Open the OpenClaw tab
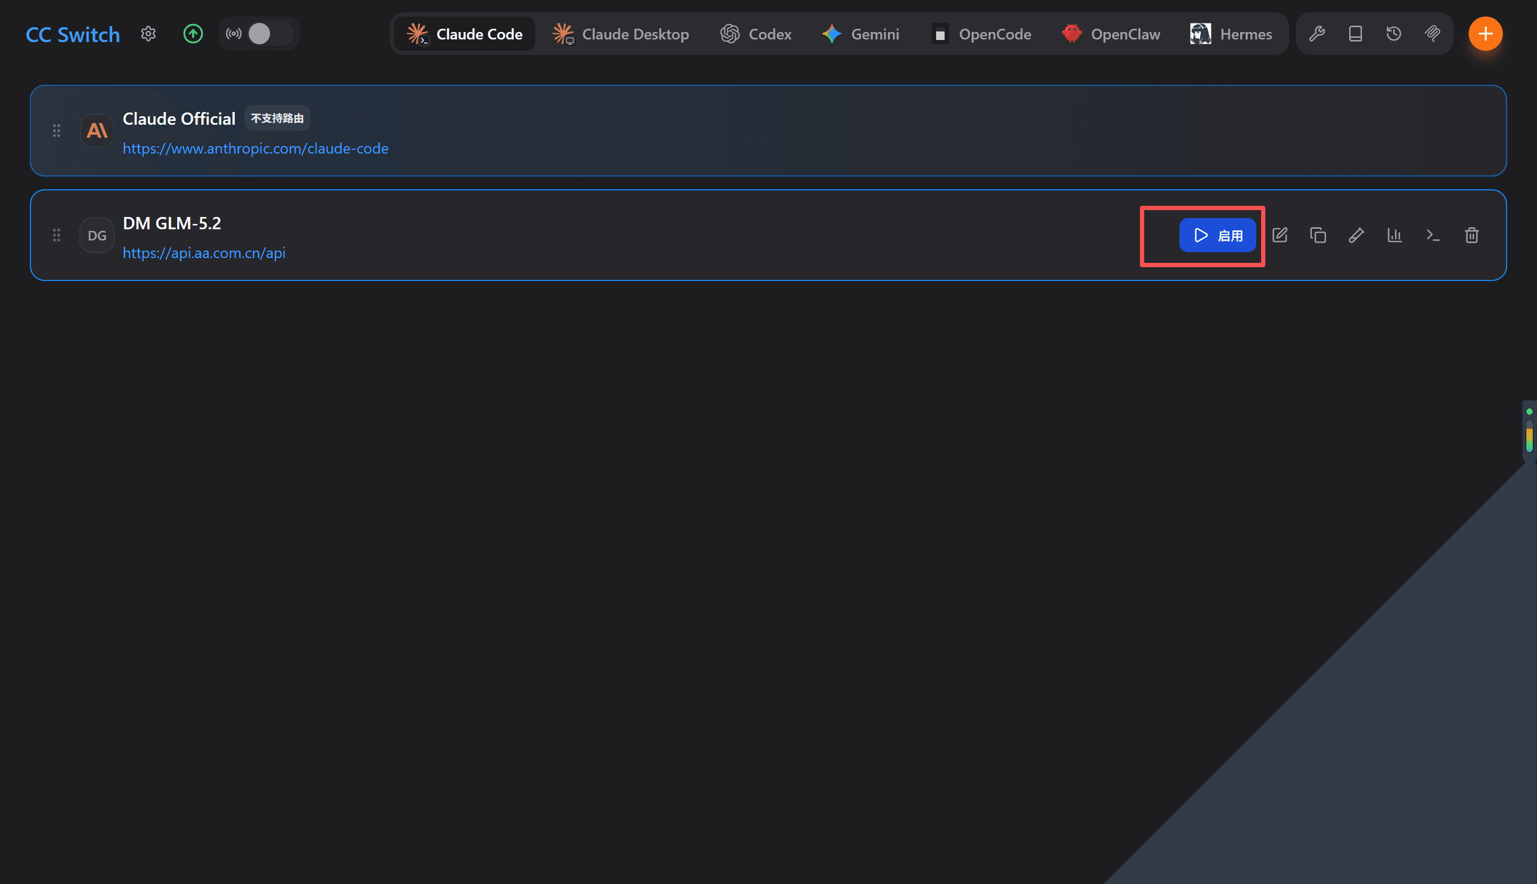Screen dimensions: 1537x884 pos(1111,34)
